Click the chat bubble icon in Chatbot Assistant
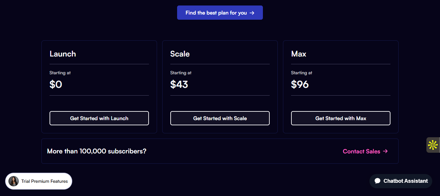 pos(378,181)
